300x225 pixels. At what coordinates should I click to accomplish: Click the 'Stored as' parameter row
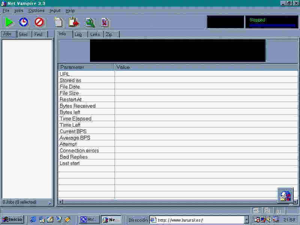click(x=178, y=80)
